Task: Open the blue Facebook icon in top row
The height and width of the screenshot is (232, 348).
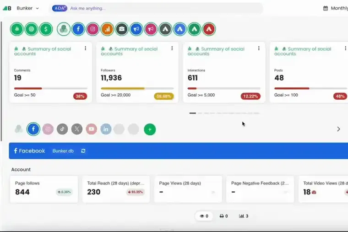Action: point(78,29)
